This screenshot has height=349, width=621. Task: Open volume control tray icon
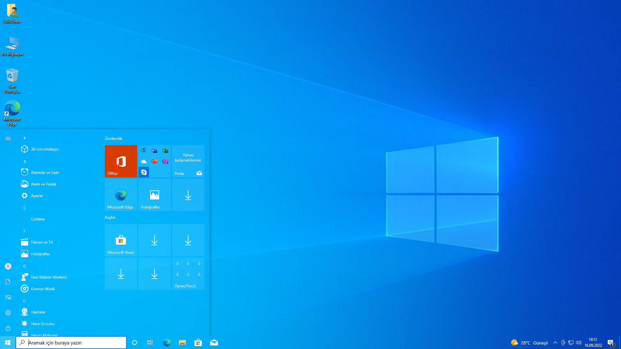579,343
